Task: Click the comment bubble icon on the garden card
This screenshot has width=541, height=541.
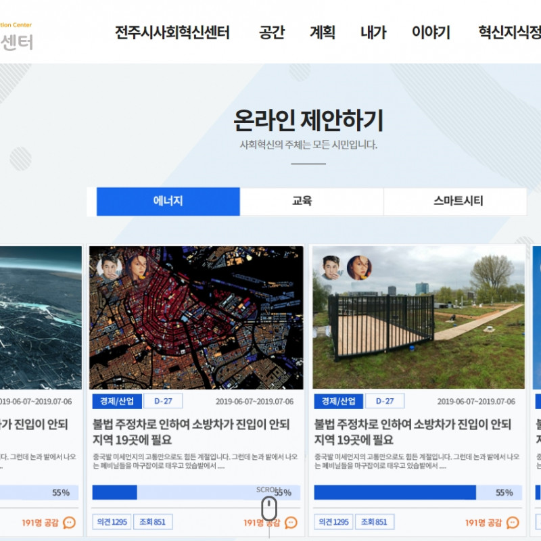Action: pos(513,523)
